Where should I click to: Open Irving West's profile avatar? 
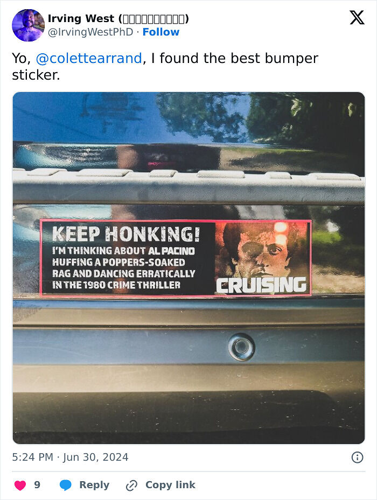28,25
